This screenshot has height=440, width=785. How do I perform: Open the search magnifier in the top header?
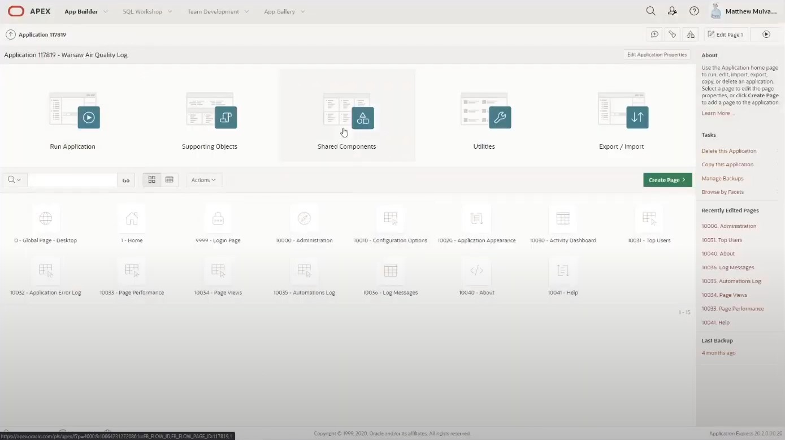pyautogui.click(x=650, y=11)
